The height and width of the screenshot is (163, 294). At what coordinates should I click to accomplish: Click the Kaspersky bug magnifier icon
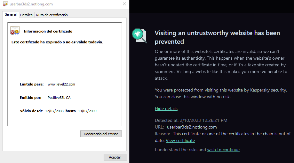pyautogui.click(x=139, y=35)
